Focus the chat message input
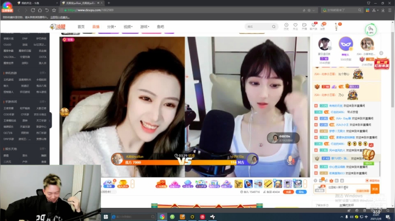 (348, 189)
